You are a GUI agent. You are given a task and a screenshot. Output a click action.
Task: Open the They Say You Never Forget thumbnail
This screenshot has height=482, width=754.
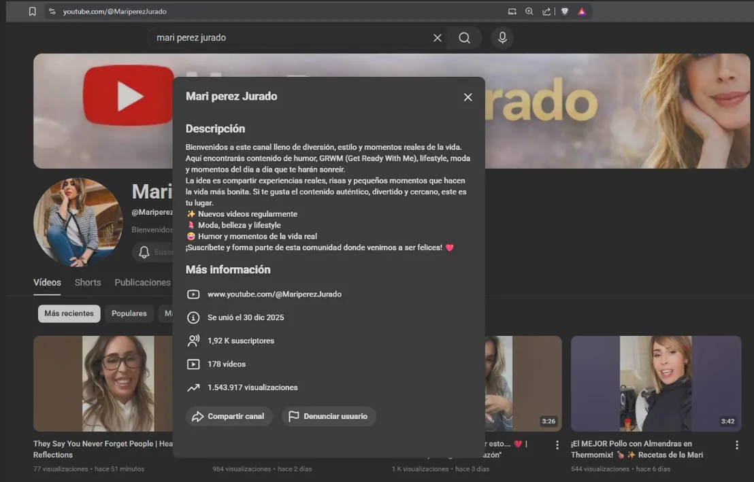tap(103, 383)
